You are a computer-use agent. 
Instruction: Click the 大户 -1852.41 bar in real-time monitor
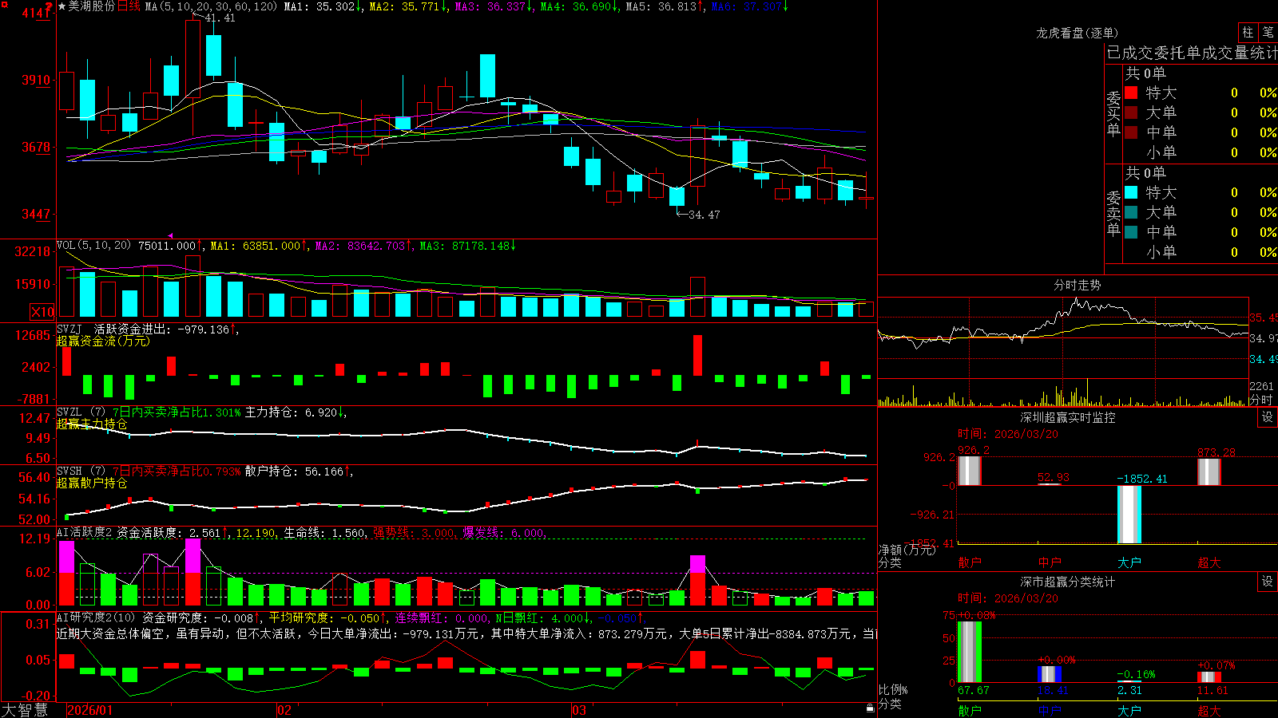1129,515
